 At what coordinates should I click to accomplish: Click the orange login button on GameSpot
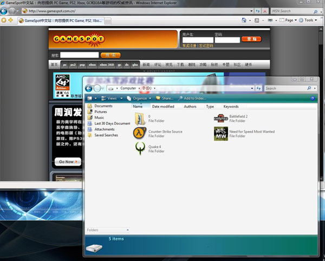[251, 39]
